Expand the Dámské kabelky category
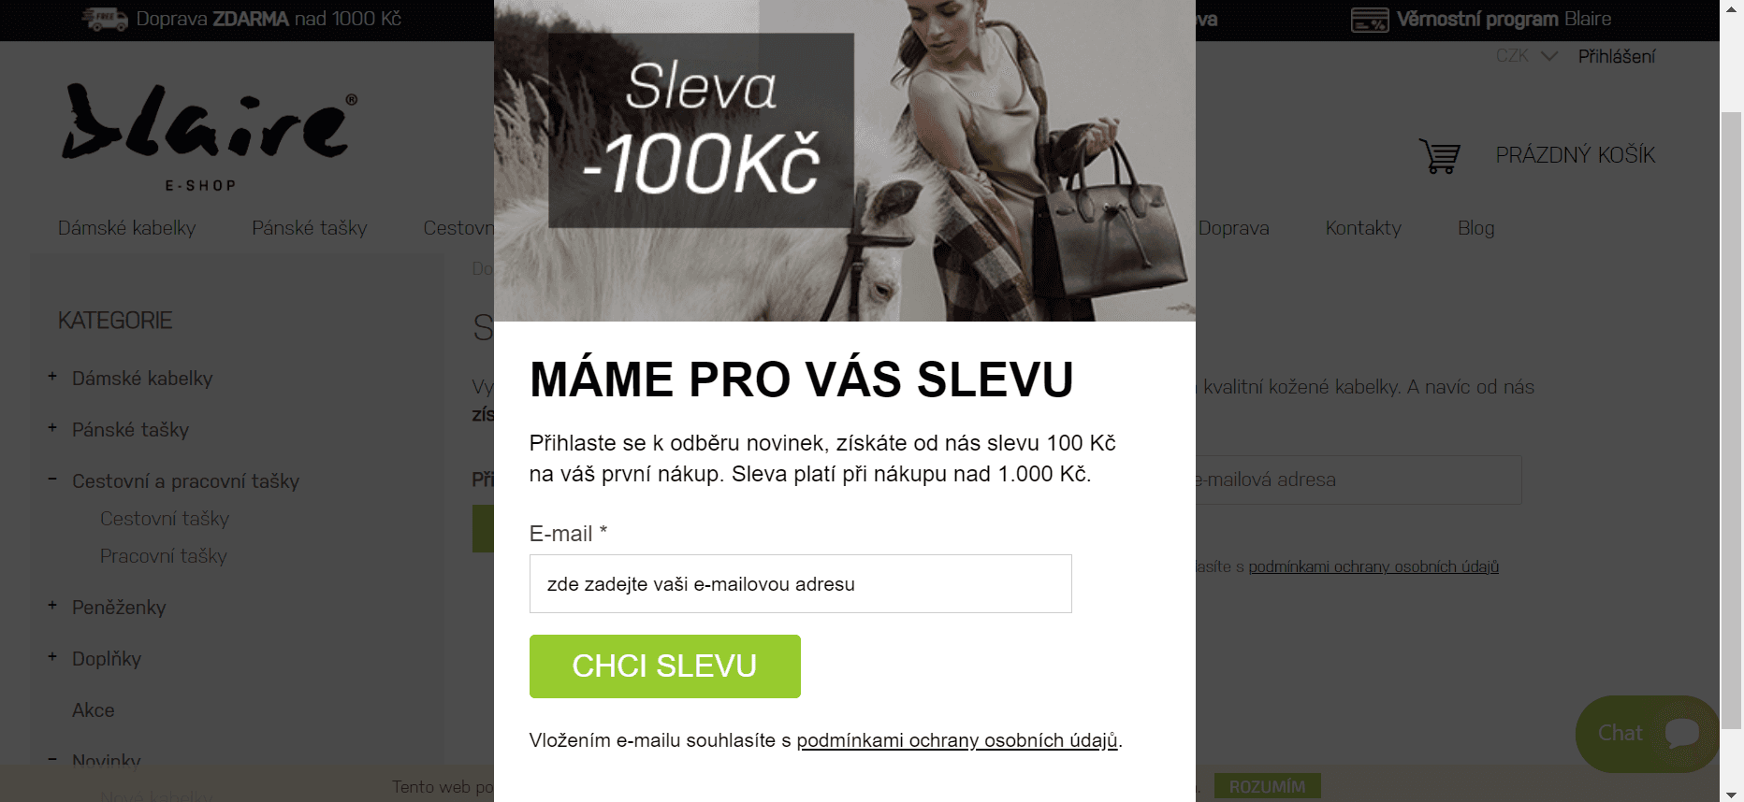This screenshot has height=802, width=1744. (52, 376)
